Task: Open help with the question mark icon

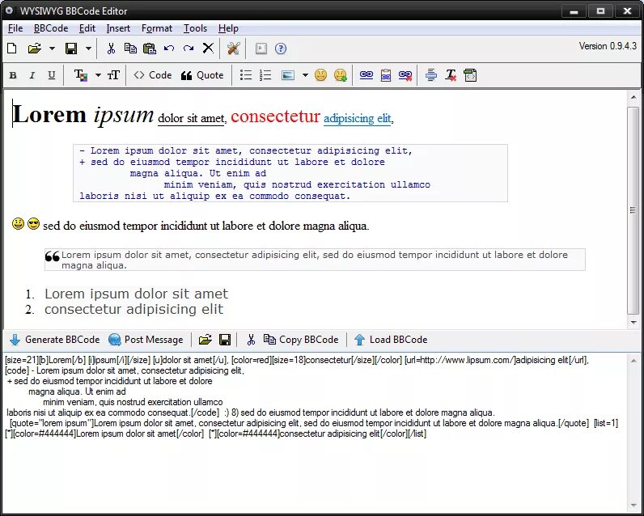Action: pos(281,49)
